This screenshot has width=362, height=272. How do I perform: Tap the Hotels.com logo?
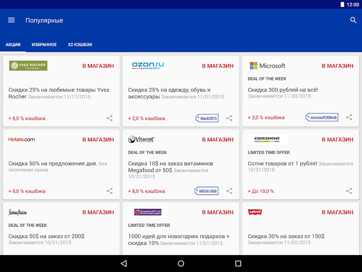click(x=22, y=139)
